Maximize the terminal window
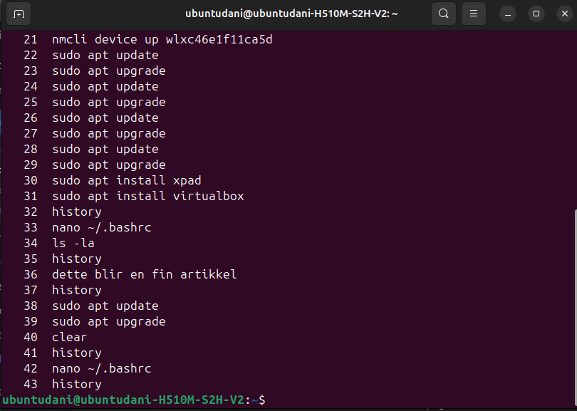Viewport: 577px width, 411px height. tap(536, 14)
